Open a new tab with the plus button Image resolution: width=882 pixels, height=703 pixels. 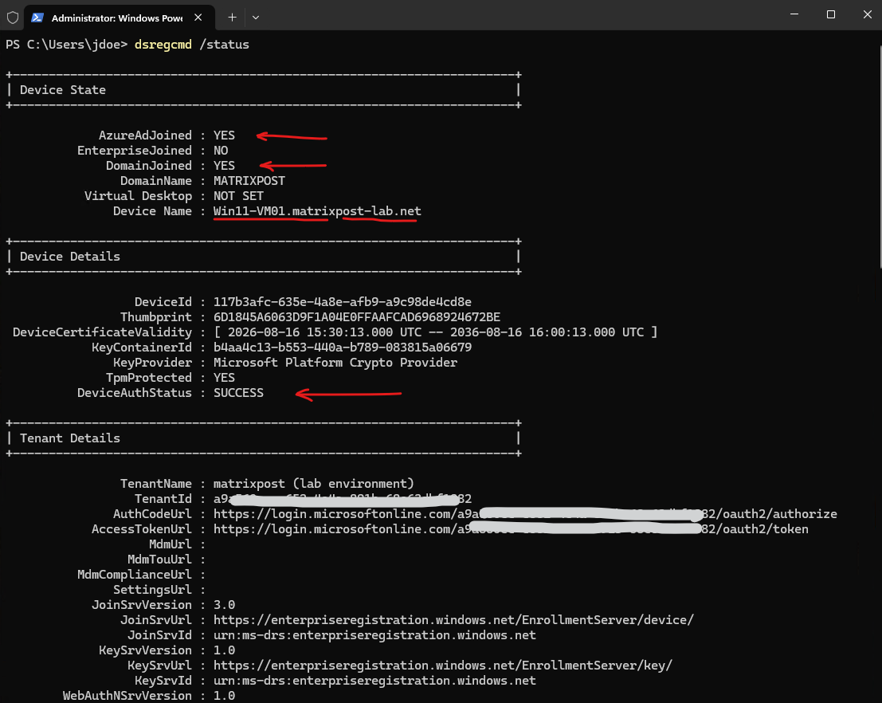(x=232, y=18)
